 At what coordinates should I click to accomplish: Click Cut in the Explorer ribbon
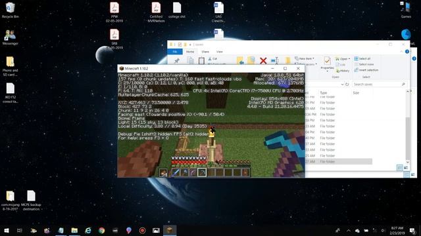(212, 58)
